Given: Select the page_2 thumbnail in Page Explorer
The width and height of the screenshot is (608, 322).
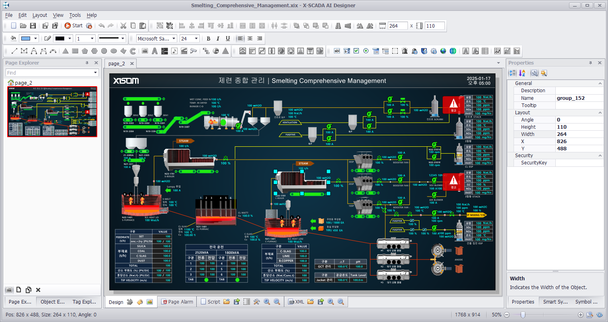Looking at the screenshot, I should [52, 111].
